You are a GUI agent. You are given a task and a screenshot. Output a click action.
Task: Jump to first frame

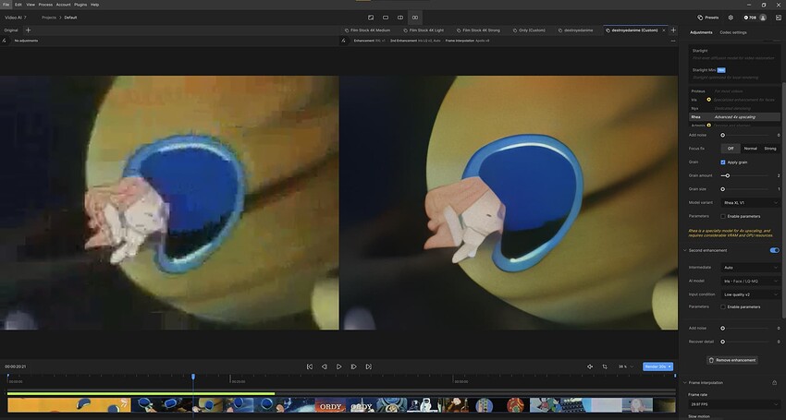coord(310,366)
